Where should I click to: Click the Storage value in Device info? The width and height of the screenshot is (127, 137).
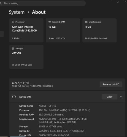click(x=50, y=127)
